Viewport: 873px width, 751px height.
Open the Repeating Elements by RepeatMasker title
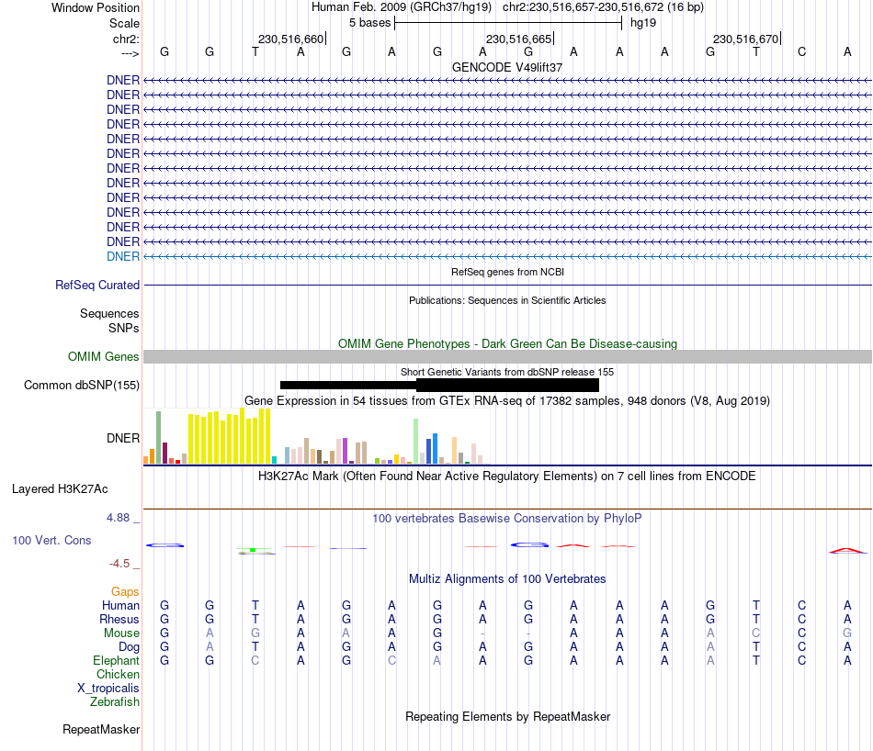(x=507, y=716)
